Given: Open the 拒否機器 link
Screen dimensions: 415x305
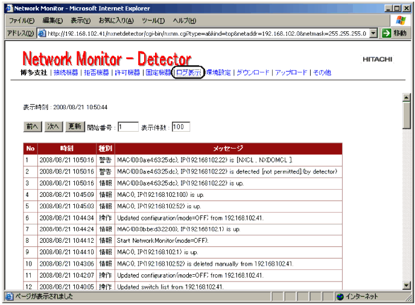Looking at the screenshot, I should pos(97,72).
